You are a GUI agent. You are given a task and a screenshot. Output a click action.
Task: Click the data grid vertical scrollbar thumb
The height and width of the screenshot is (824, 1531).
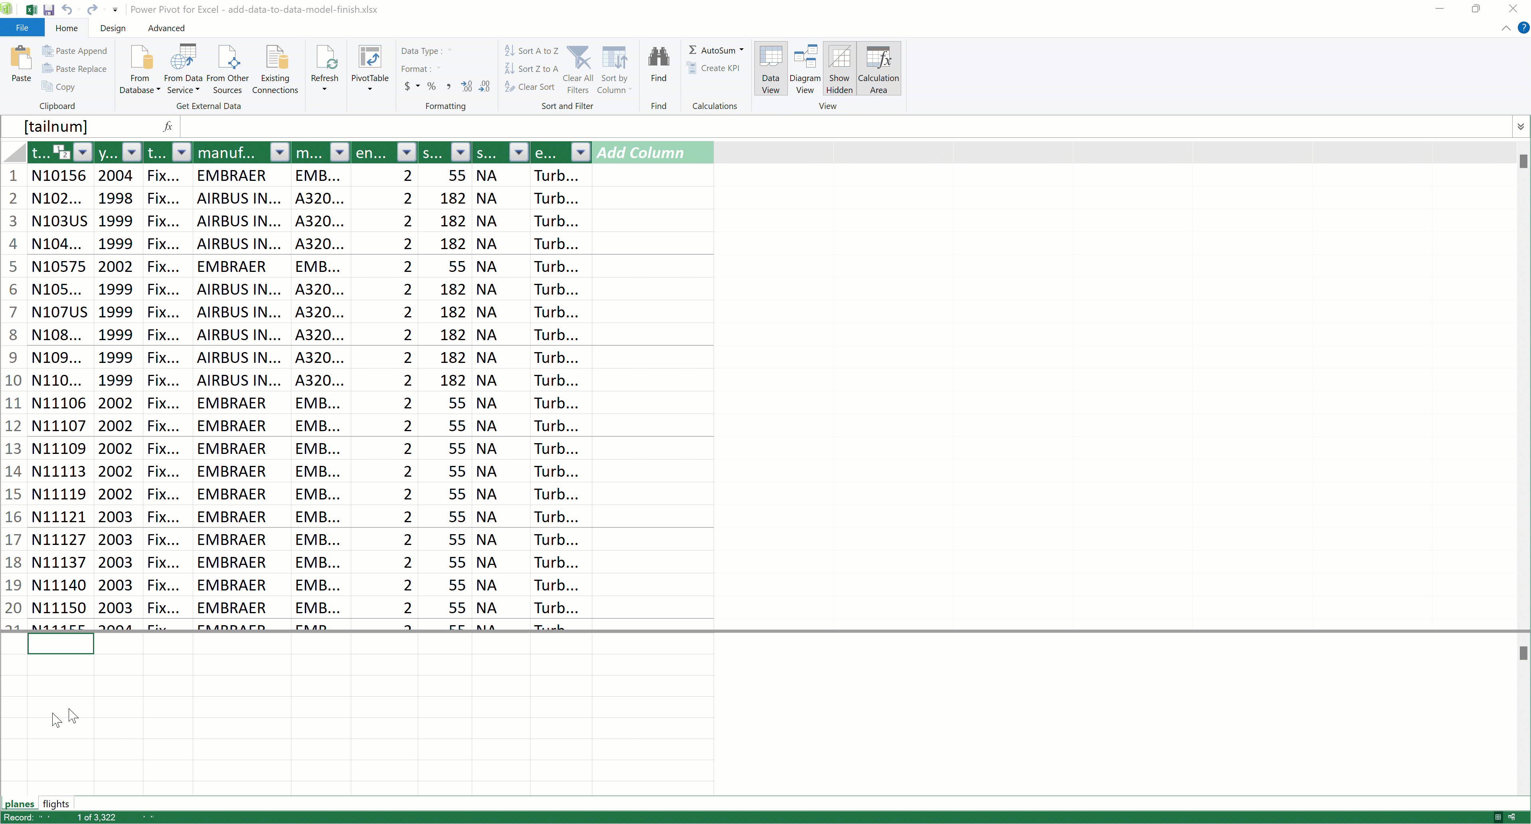click(1523, 161)
